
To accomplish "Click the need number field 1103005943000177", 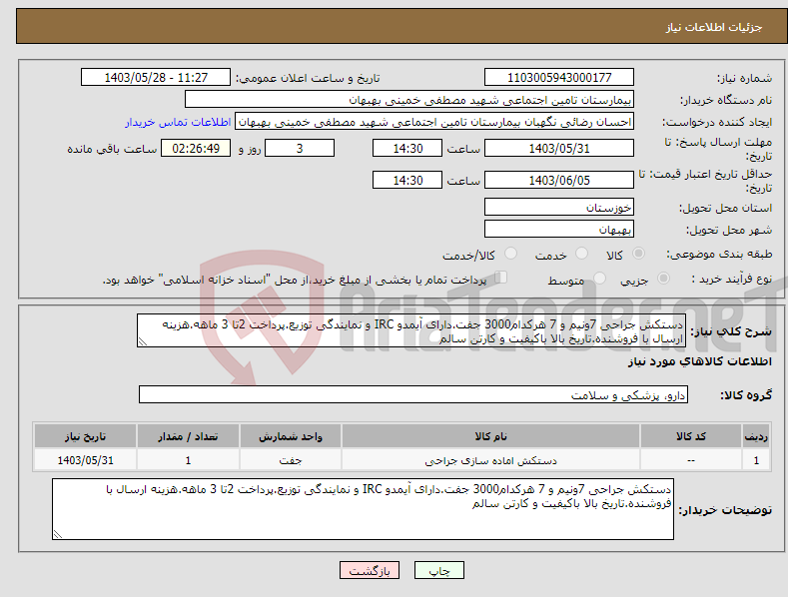I will (559, 78).
